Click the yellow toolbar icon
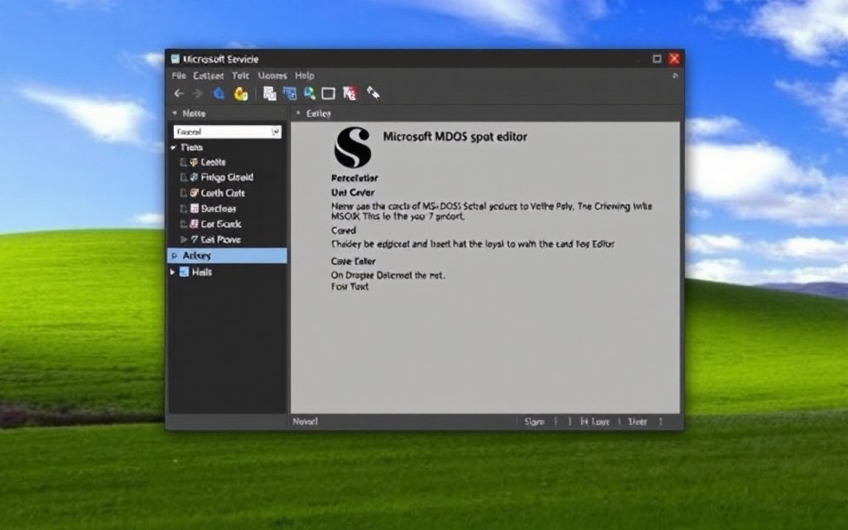This screenshot has width=848, height=530. pyautogui.click(x=241, y=94)
